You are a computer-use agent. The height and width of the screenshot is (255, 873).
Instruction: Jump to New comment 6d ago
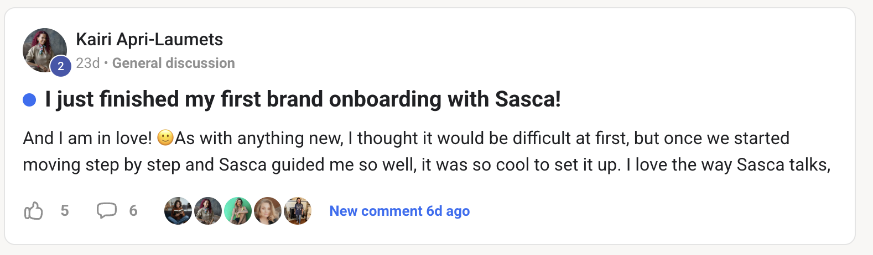click(399, 211)
